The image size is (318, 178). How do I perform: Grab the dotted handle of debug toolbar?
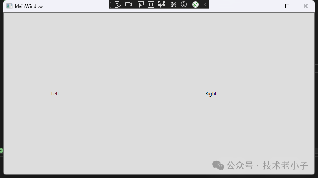111,4
